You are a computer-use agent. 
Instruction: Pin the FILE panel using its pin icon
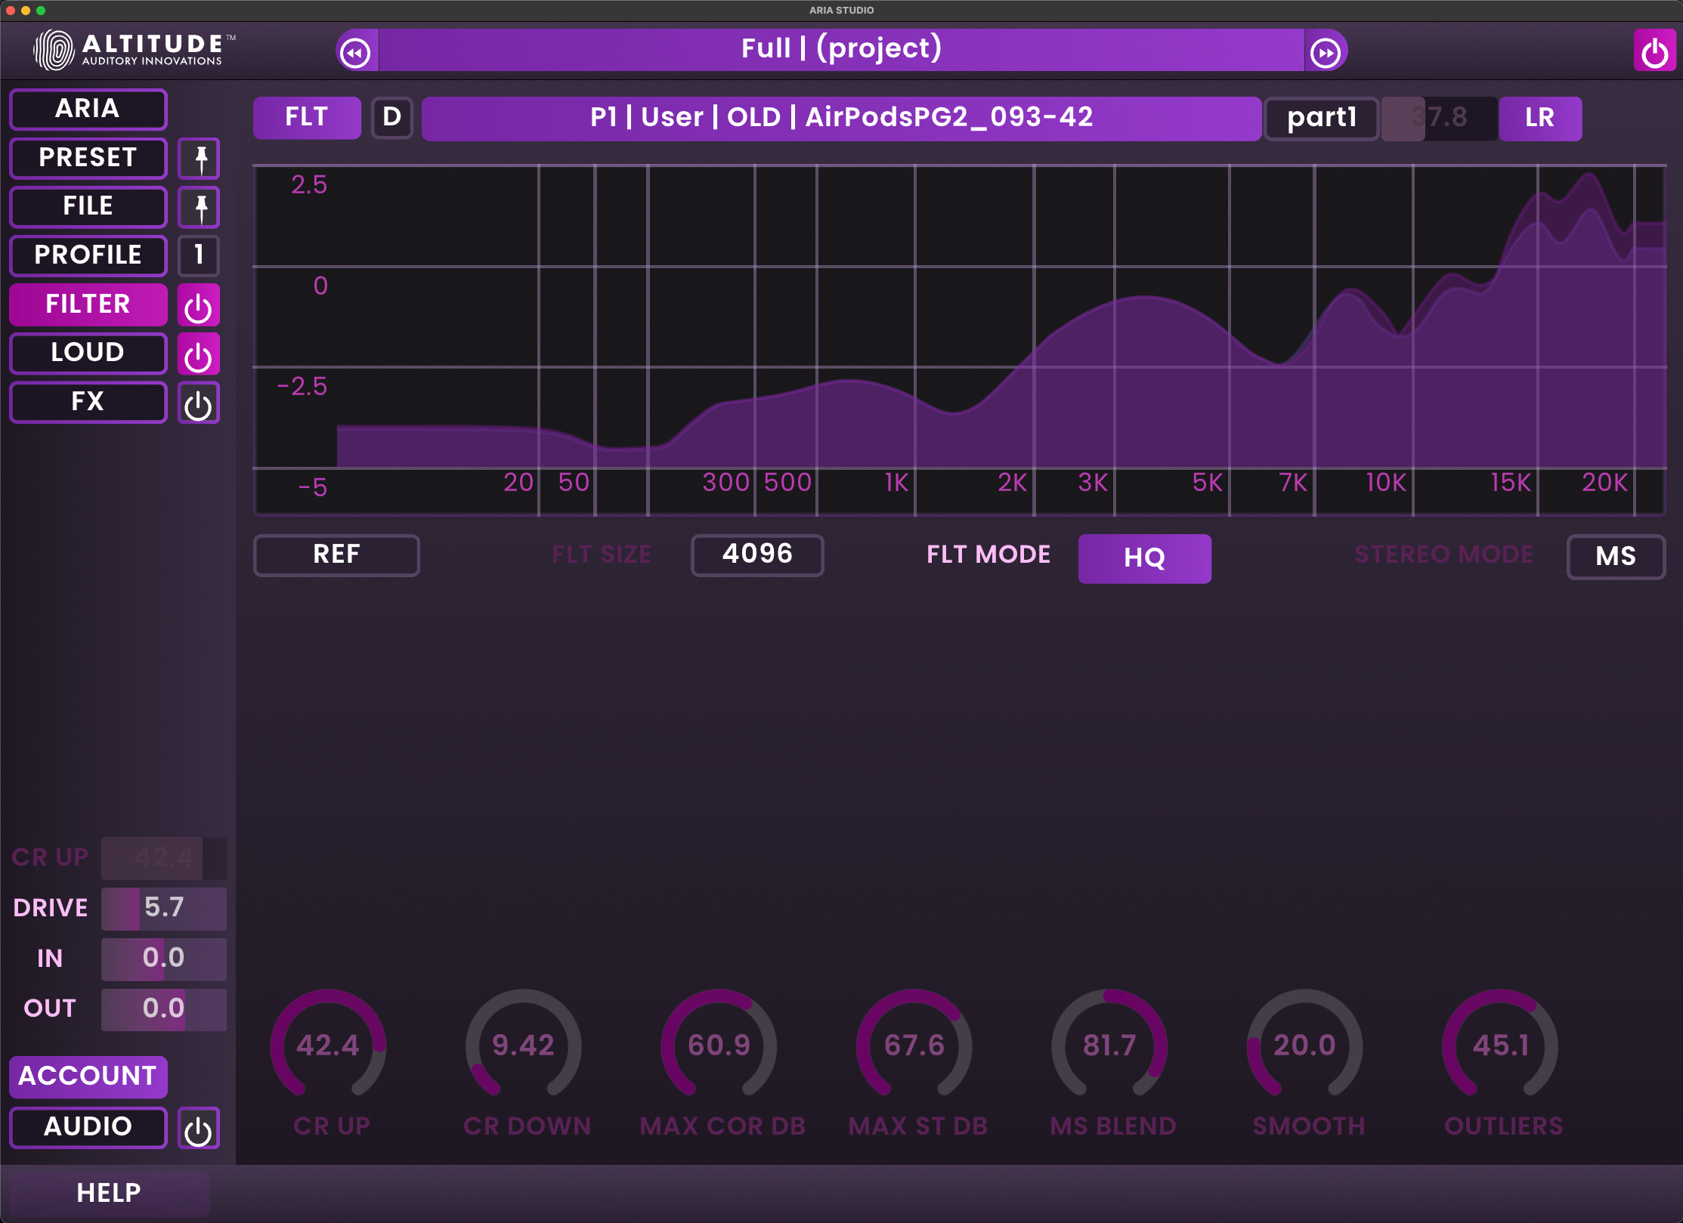pos(199,207)
